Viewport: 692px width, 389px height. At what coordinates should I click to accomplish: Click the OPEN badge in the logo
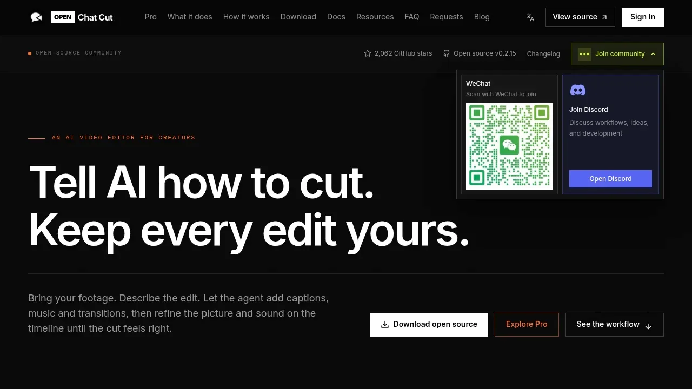[x=63, y=17]
